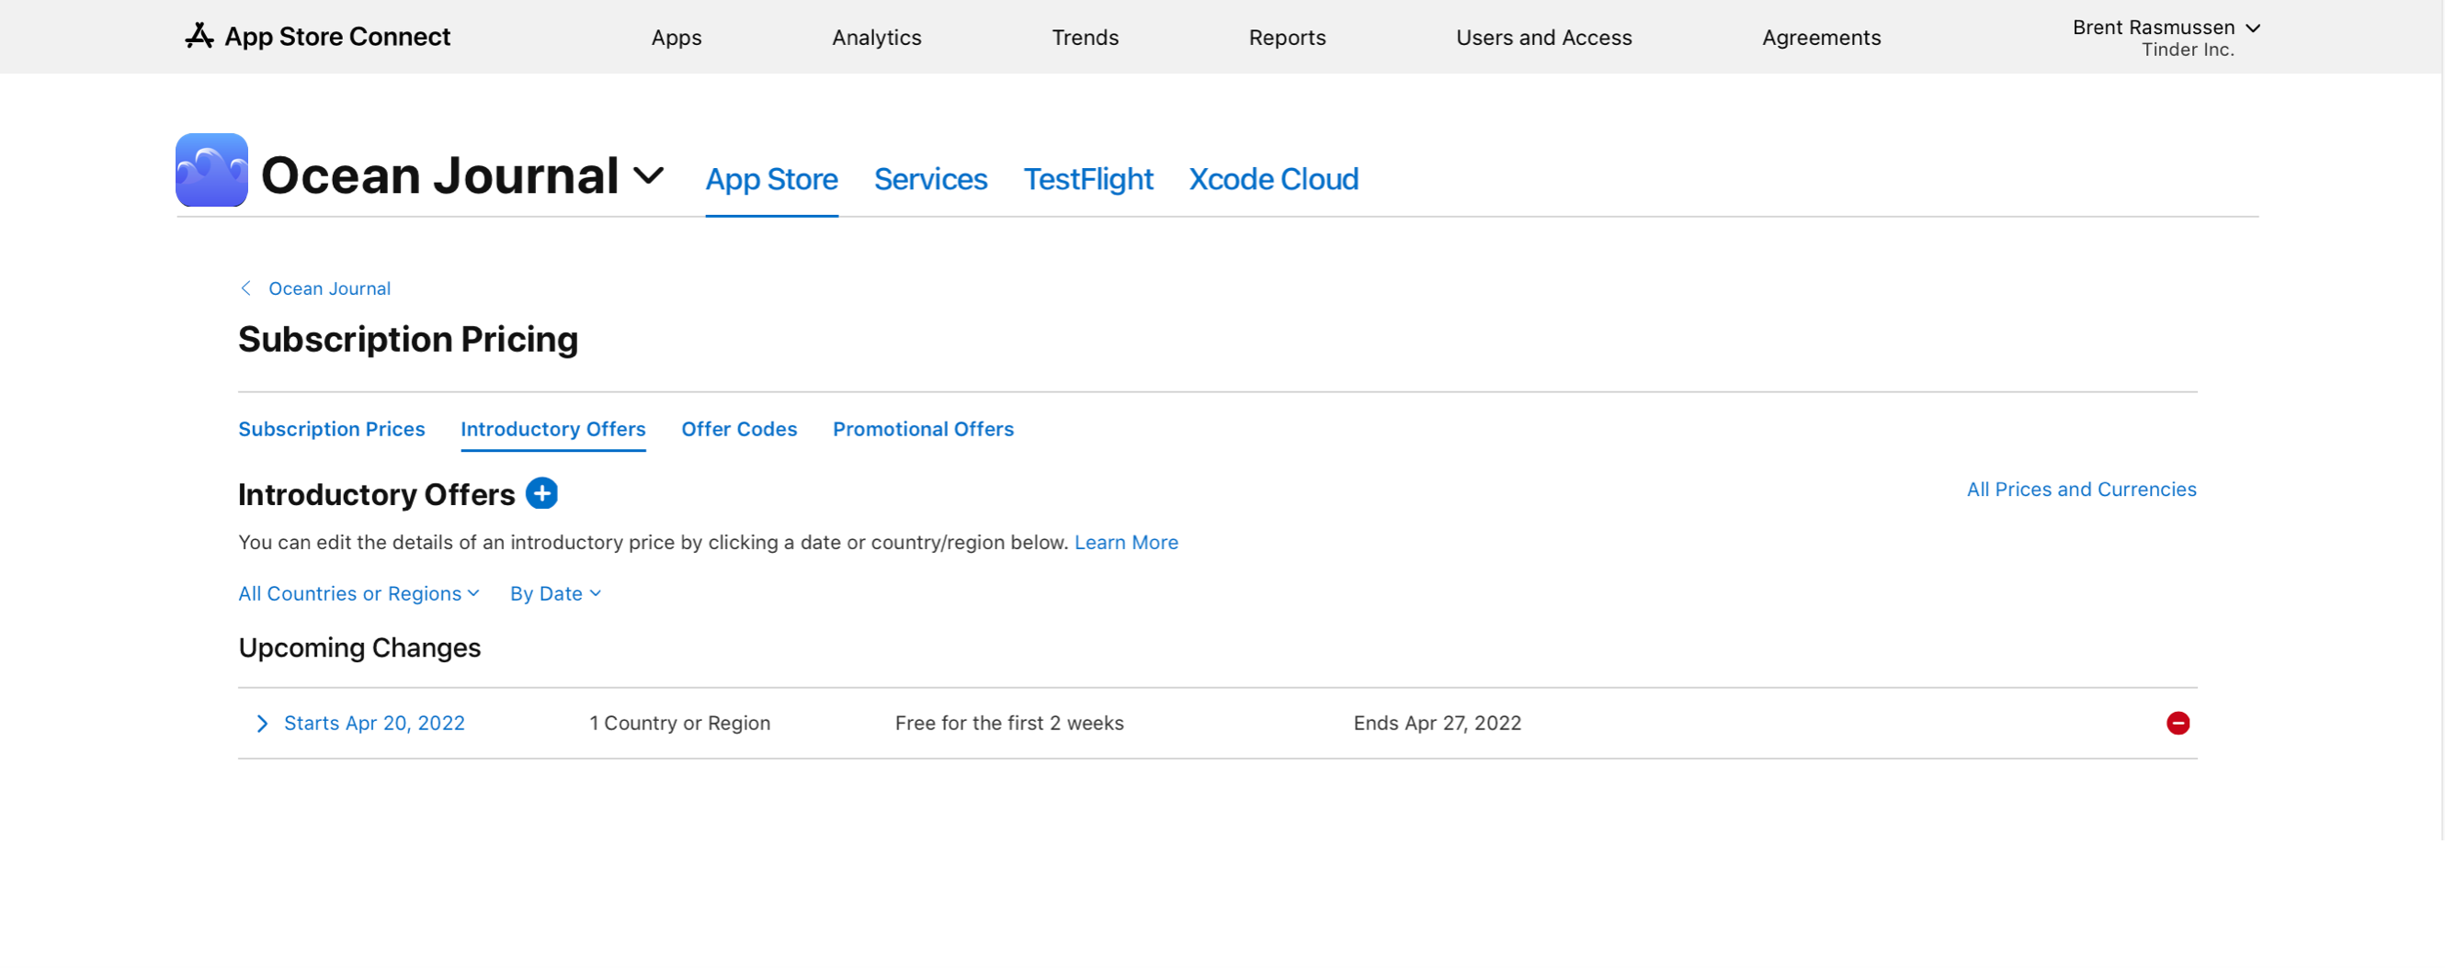The height and width of the screenshot is (968, 2445).
Task: Select the Promotional Offers tab
Action: click(x=923, y=429)
